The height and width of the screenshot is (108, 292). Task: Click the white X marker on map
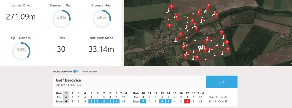200,47
